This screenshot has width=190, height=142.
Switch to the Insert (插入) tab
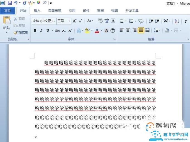(x=37, y=11)
